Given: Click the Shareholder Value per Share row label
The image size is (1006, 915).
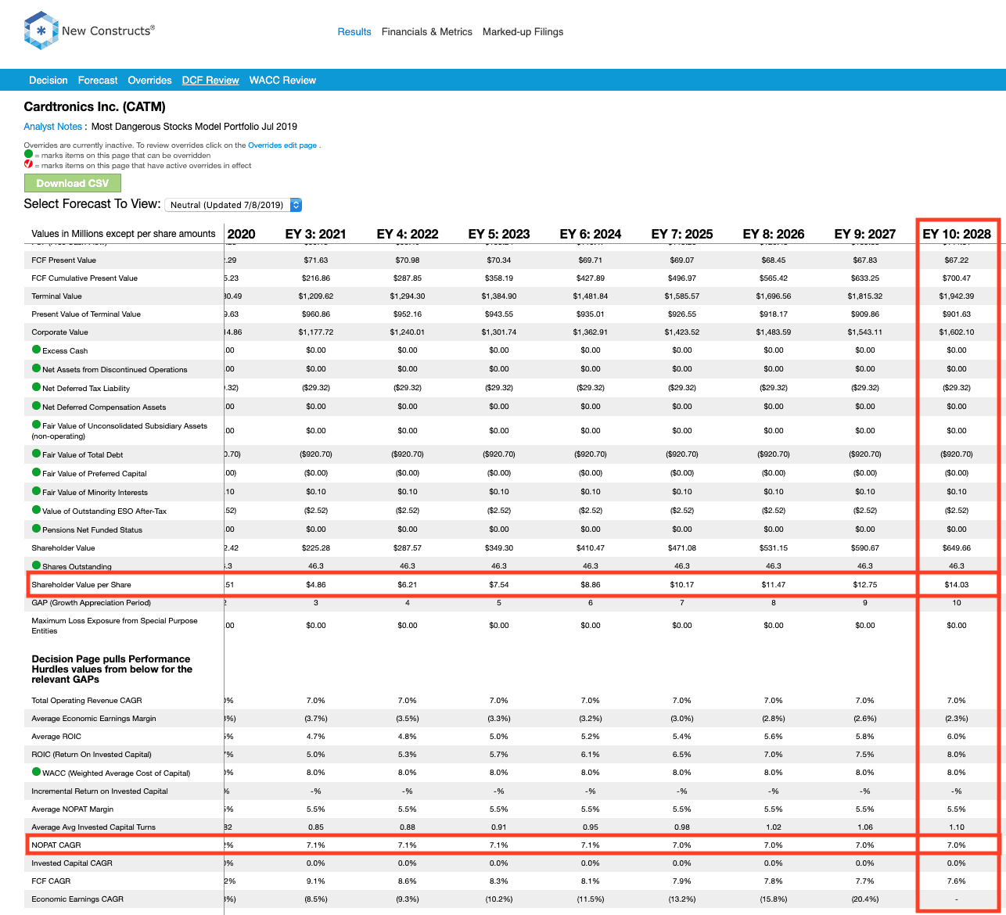Looking at the screenshot, I should point(81,585).
